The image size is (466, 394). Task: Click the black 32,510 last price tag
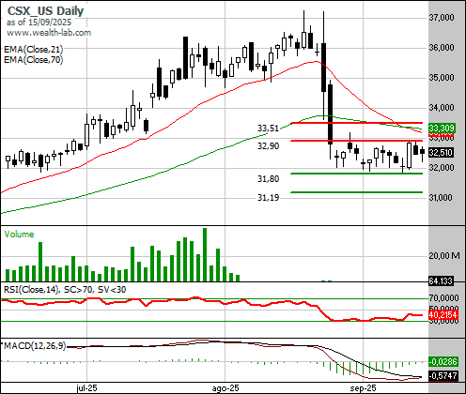point(442,153)
